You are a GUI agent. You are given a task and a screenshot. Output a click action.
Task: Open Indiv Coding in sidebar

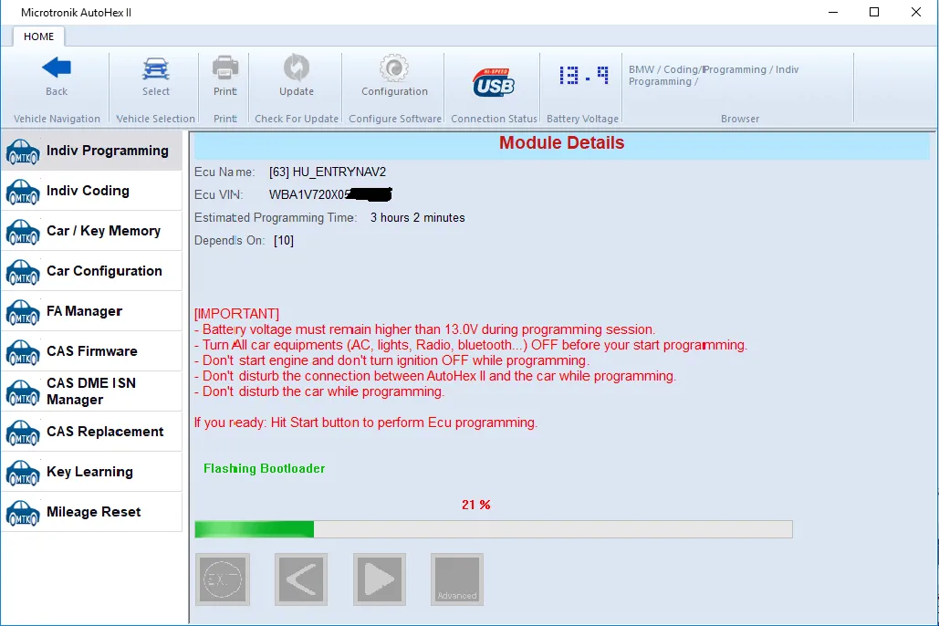point(91,191)
